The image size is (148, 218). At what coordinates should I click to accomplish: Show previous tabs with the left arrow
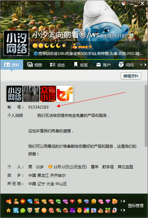(x=141, y=65)
